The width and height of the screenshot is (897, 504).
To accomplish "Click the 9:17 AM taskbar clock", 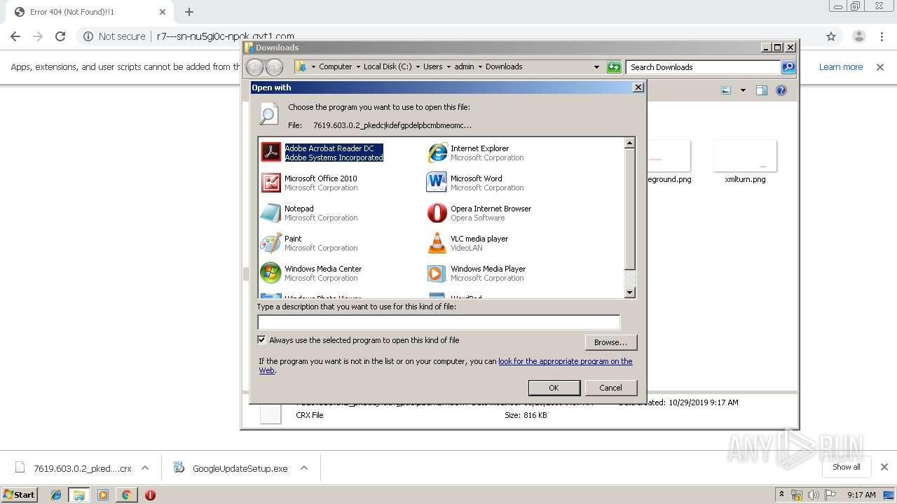I will pyautogui.click(x=861, y=495).
